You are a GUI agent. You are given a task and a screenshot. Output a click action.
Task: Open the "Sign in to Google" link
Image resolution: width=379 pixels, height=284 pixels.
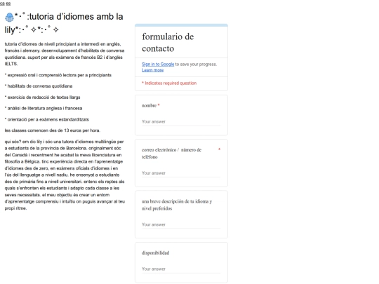click(158, 65)
